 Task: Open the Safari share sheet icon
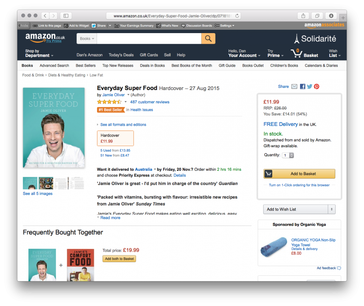(303, 16)
